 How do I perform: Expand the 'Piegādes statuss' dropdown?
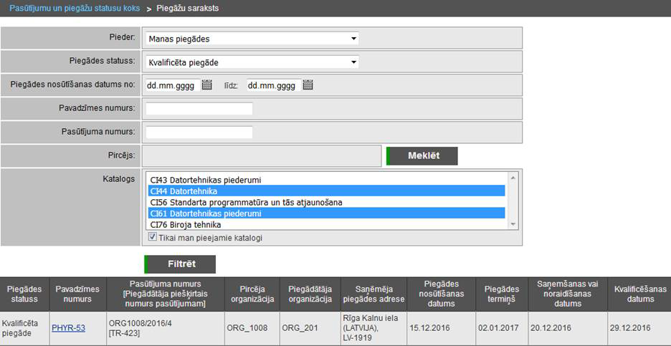pos(252,62)
